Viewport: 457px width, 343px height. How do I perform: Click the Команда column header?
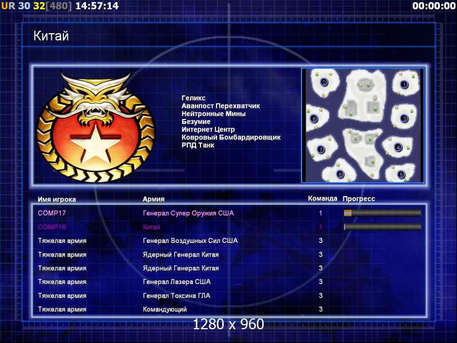click(x=323, y=198)
